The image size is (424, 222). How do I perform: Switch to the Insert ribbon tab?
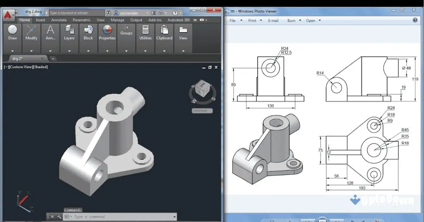tap(40, 20)
